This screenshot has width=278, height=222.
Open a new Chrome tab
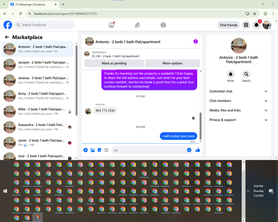tap(63, 4)
